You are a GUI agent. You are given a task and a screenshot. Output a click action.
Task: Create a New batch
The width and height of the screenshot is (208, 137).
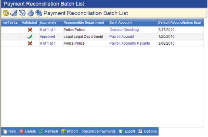click(x=10, y=131)
